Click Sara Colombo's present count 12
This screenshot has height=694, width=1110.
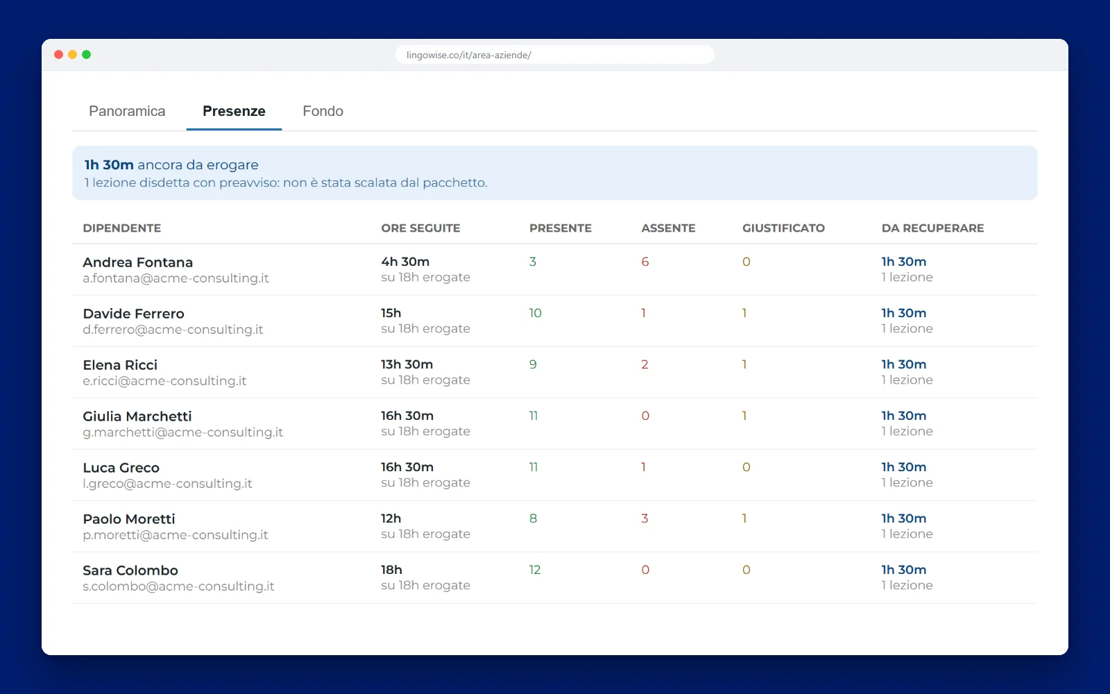pos(535,570)
